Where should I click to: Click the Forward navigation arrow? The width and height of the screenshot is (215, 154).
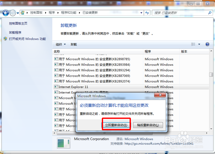(x=13, y=13)
